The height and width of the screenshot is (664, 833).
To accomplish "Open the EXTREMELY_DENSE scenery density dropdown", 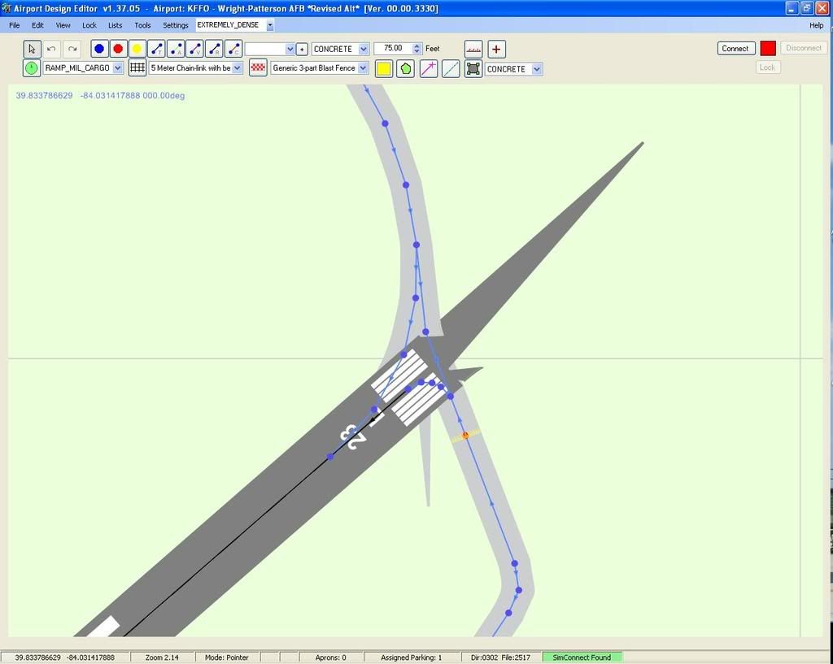I will (x=270, y=25).
